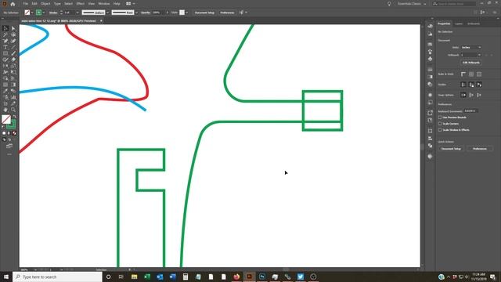Select the Rectangle tool
The height and width of the screenshot is (282, 501).
tap(5, 53)
